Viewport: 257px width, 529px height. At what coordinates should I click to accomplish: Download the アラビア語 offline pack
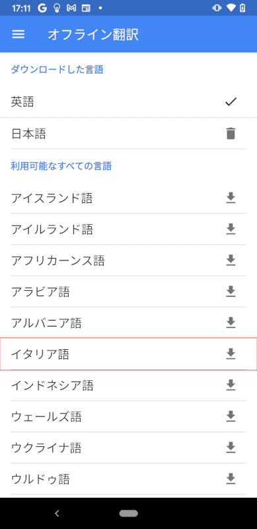[231, 292]
